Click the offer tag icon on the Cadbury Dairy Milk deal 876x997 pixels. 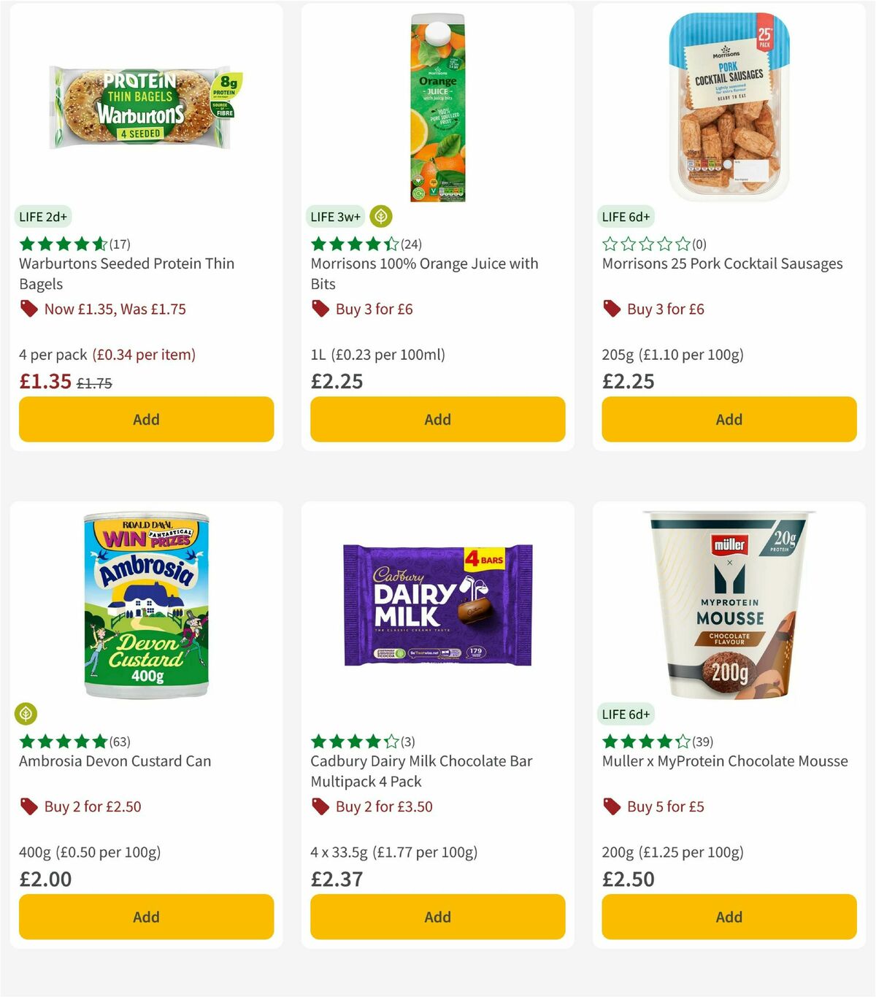tap(319, 807)
